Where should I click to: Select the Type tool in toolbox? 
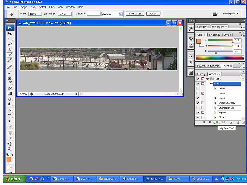(x=10, y=116)
